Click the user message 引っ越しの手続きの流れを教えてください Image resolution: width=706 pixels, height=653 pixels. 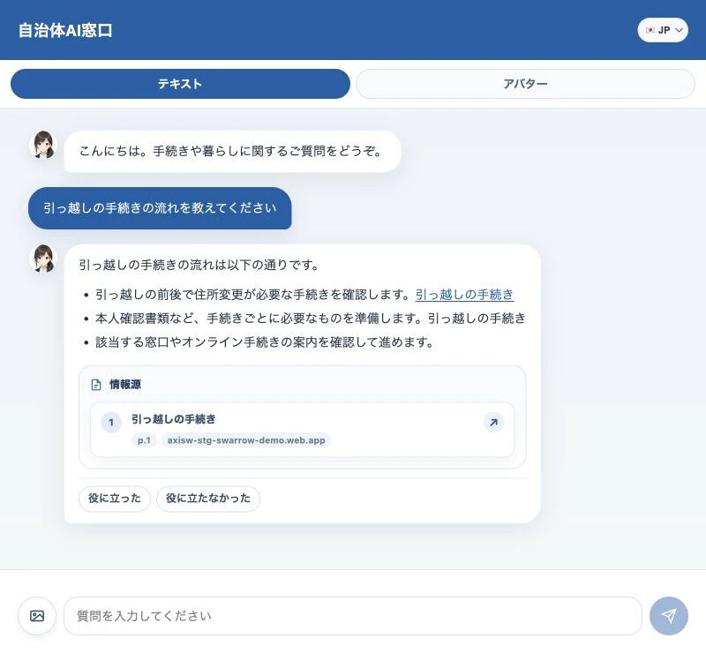pos(160,208)
